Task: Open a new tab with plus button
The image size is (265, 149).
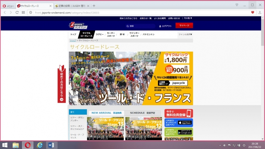Action: click(x=94, y=6)
